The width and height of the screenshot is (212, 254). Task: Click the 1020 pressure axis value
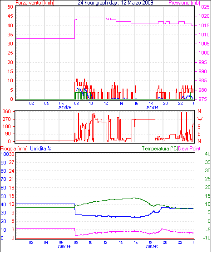[204, 16]
